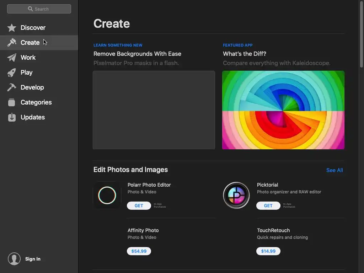Go to the Updates section label
Image resolution: width=364 pixels, height=273 pixels.
[x=33, y=117]
